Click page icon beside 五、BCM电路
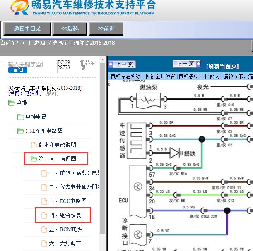Image resolution: width=253 pixels, height=251 pixels. coord(44,229)
